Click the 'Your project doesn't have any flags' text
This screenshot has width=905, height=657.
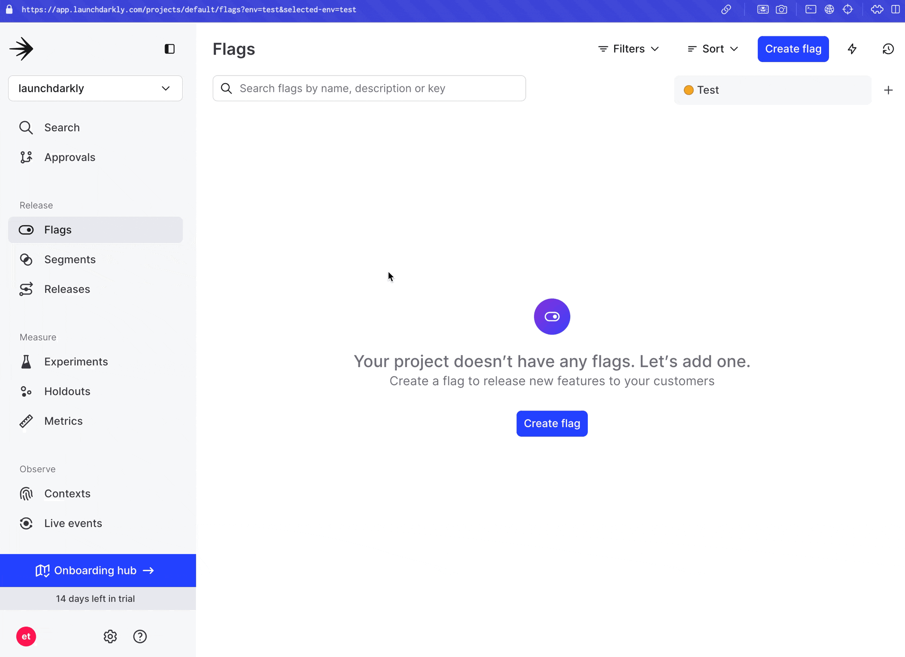pyautogui.click(x=552, y=361)
